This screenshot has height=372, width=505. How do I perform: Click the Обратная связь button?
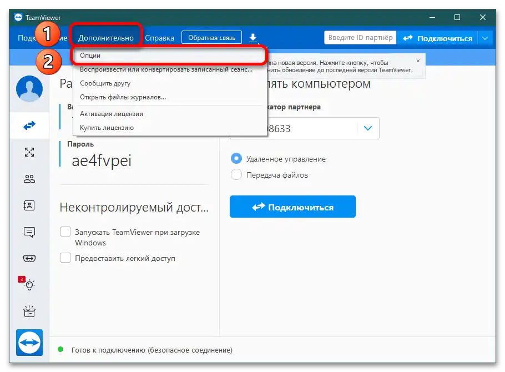211,38
